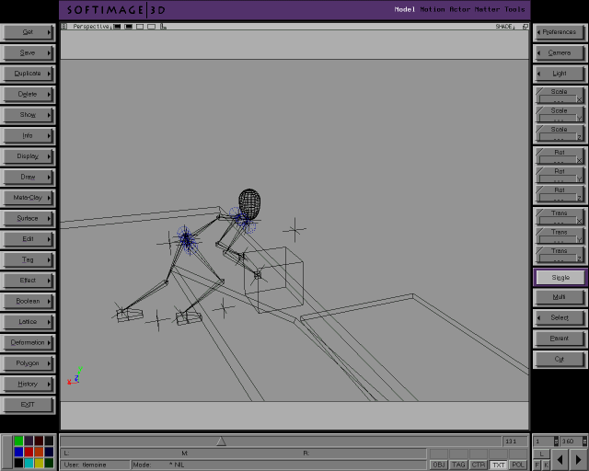Activate the TXT mode button
The width and height of the screenshot is (589, 471).
[498, 465]
